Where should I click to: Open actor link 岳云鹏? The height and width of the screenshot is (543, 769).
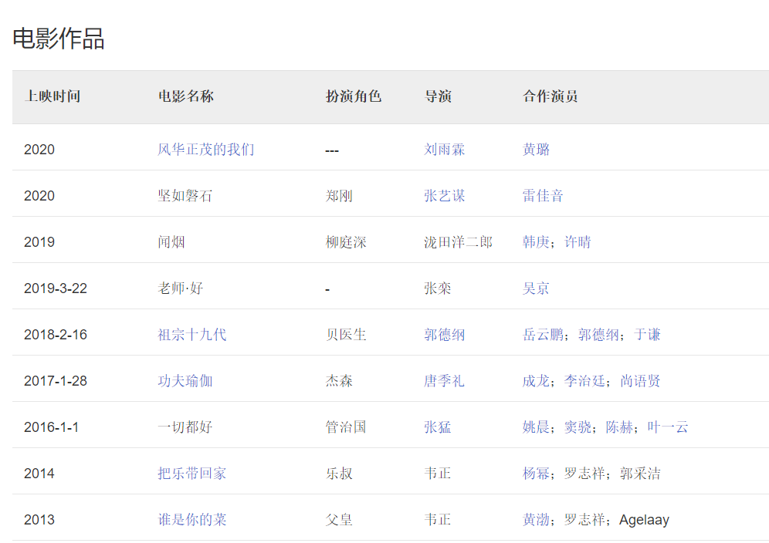[x=543, y=334]
